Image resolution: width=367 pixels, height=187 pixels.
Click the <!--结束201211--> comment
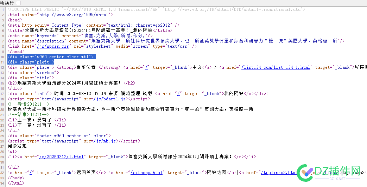click(28, 114)
